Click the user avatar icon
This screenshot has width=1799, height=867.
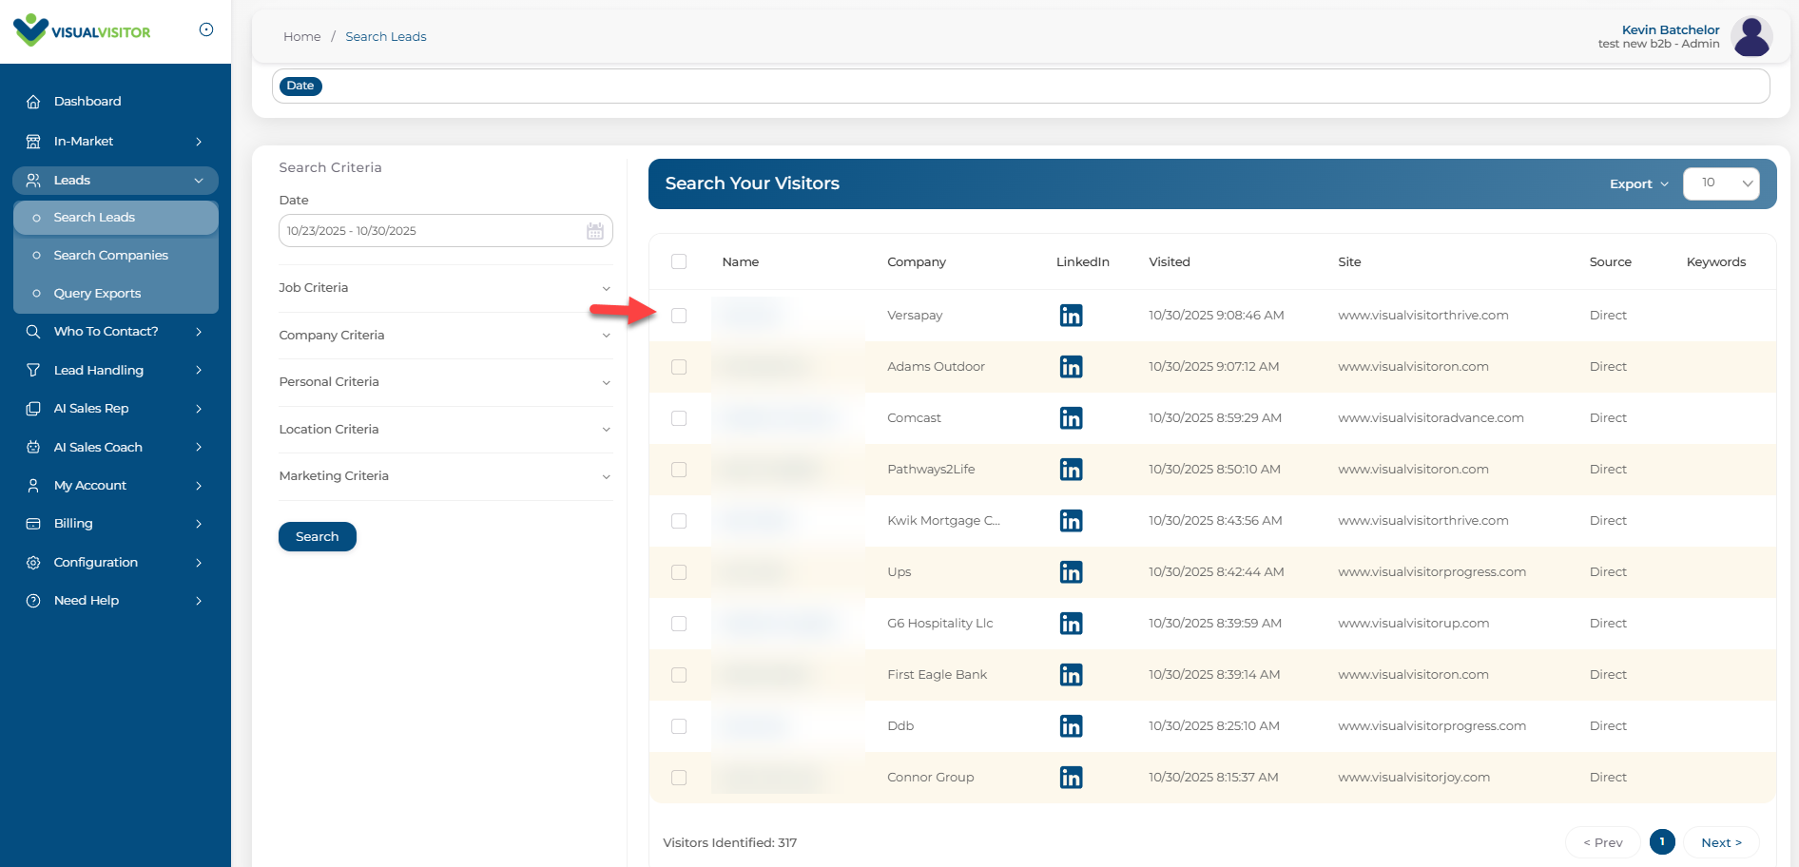[x=1751, y=37]
